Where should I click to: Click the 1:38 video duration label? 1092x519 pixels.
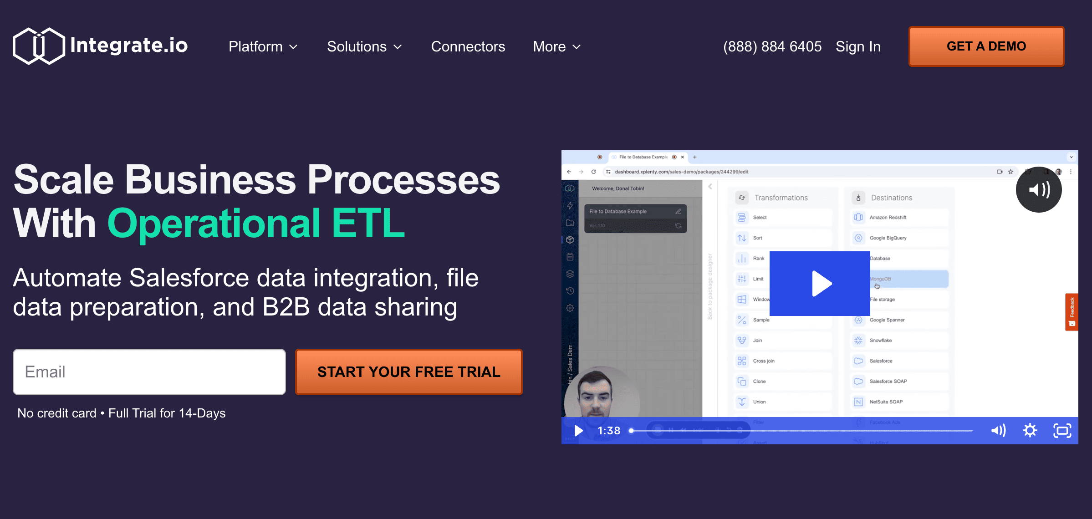tap(609, 431)
